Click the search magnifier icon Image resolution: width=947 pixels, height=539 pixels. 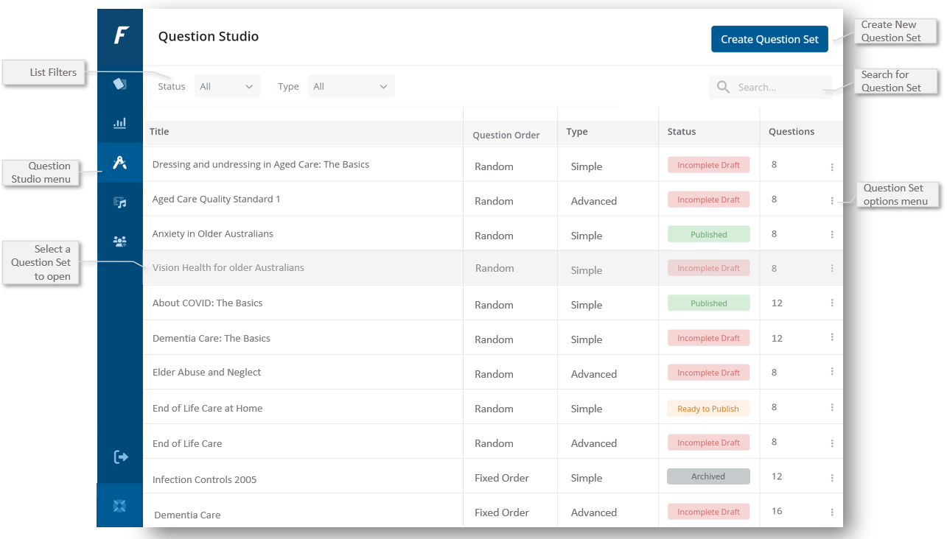pos(724,87)
